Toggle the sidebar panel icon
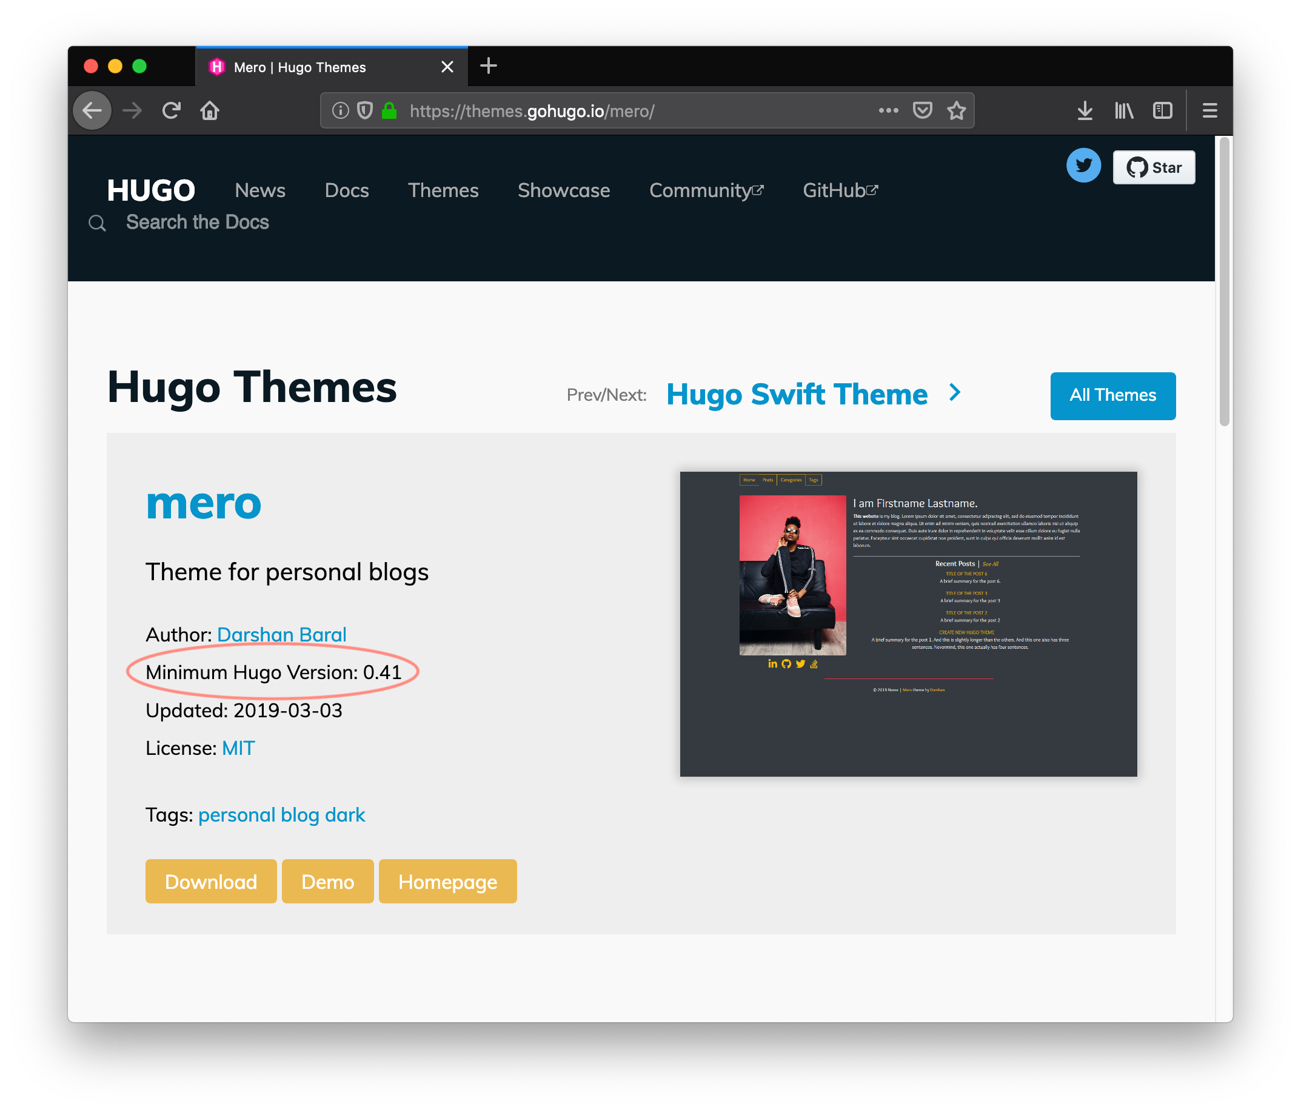The height and width of the screenshot is (1112, 1301). tap(1162, 111)
